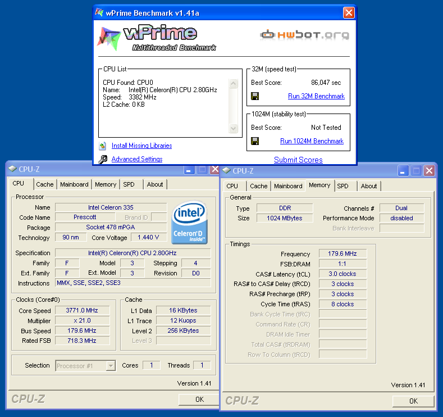Click the Core Speed value 3771.0 MHz
The width and height of the screenshot is (443, 417).
(x=82, y=310)
